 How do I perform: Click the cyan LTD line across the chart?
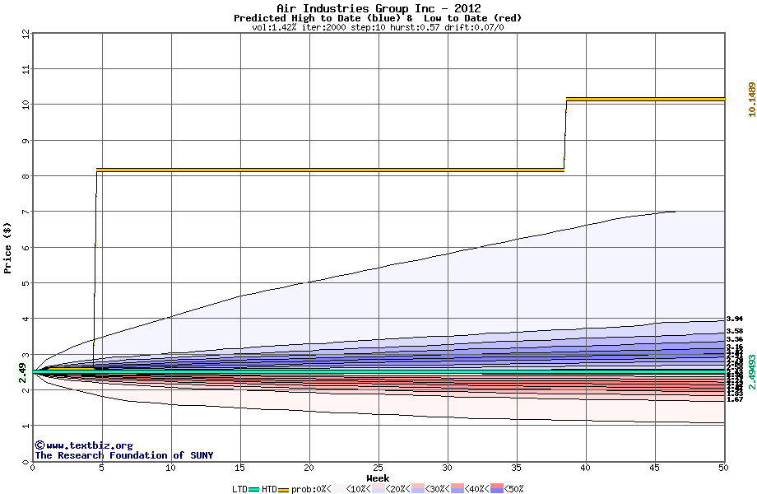pyautogui.click(x=378, y=372)
